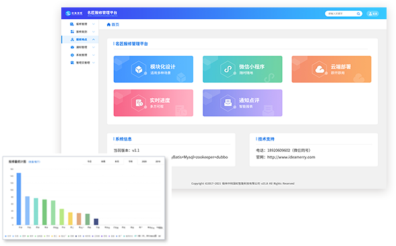Open the user account button in the header
Image resolution: width=396 pixels, height=246 pixels.
point(372,13)
